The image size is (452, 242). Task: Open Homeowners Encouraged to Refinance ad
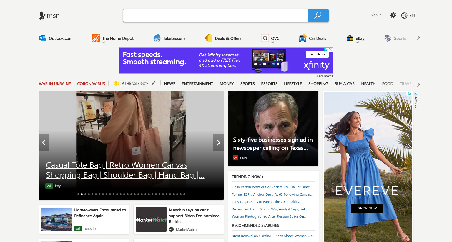(x=100, y=213)
